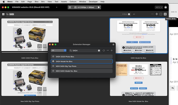178x105 pixels.
Task: Open the 46% zoom dropdown
Action: click(x=159, y=7)
